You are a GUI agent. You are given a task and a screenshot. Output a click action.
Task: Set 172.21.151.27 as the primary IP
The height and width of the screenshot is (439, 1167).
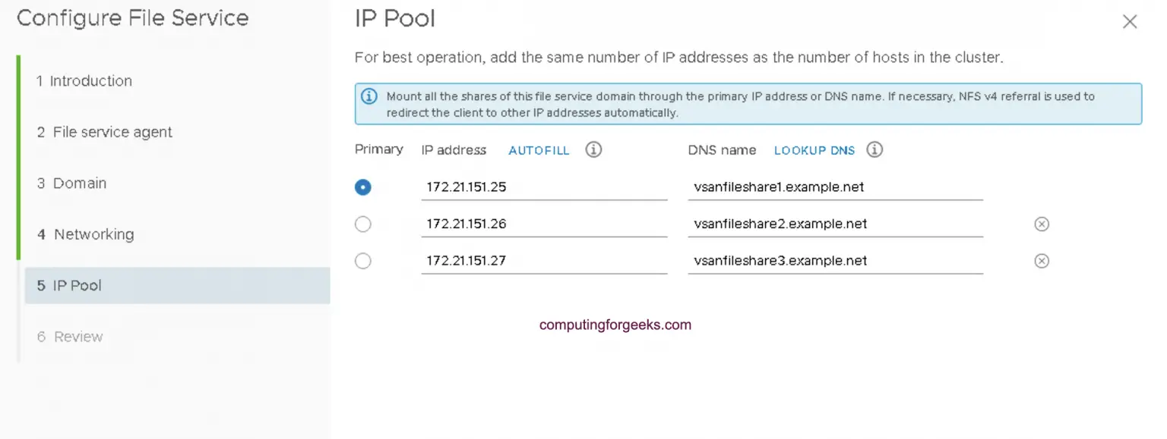(363, 260)
